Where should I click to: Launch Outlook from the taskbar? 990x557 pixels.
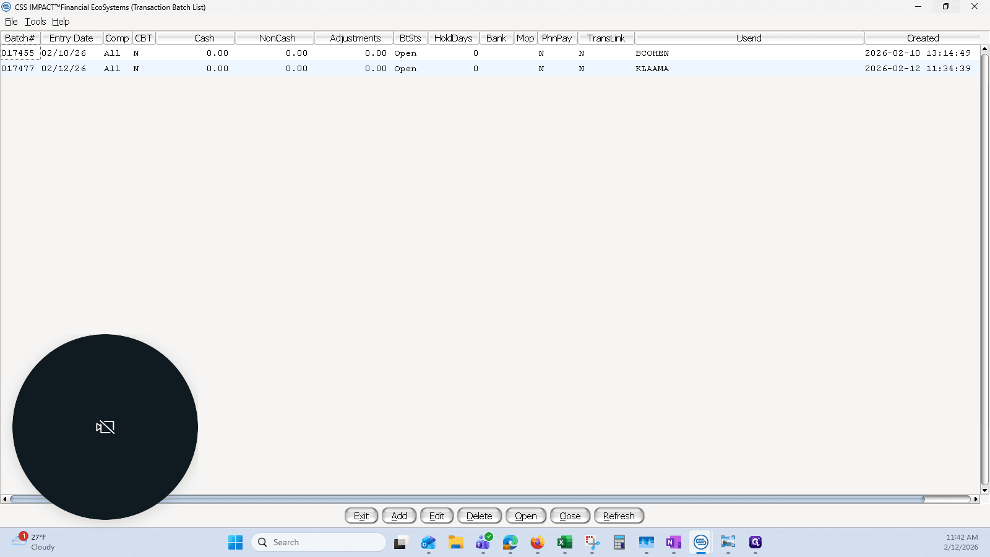pos(428,542)
